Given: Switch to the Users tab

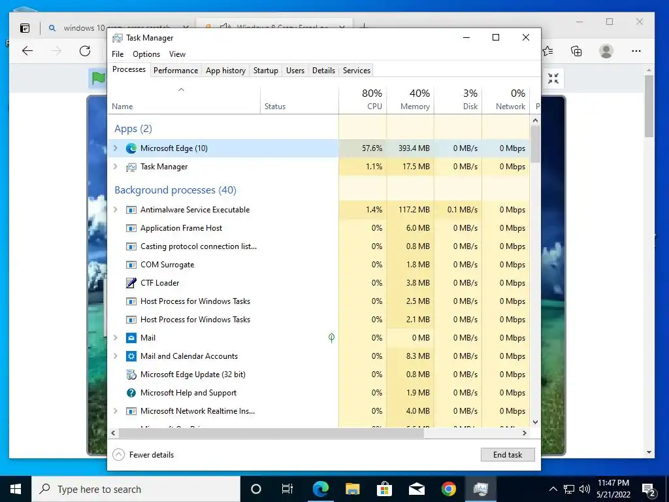Looking at the screenshot, I should (x=295, y=71).
